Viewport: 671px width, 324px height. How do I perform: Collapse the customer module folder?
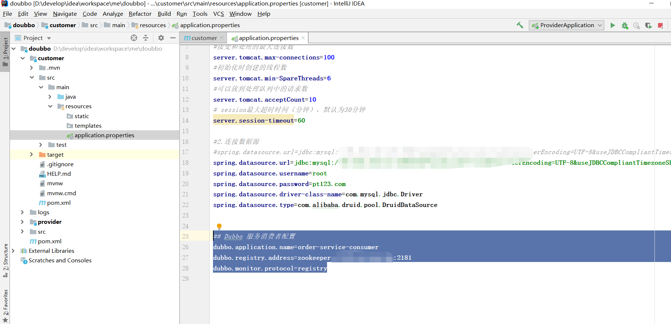tap(23, 58)
